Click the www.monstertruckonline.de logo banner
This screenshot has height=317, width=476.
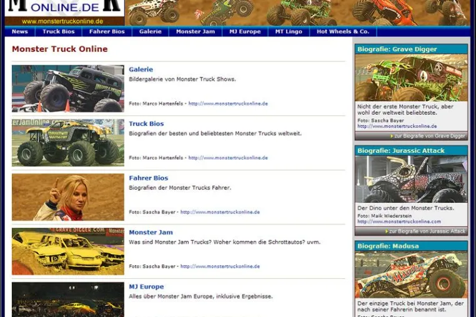65,12
